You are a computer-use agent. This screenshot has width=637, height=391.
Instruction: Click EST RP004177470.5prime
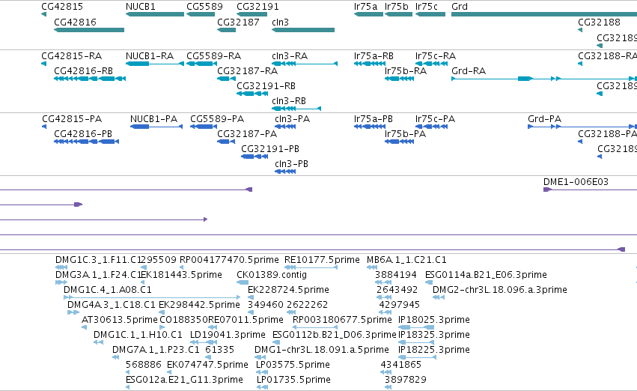coord(229,260)
